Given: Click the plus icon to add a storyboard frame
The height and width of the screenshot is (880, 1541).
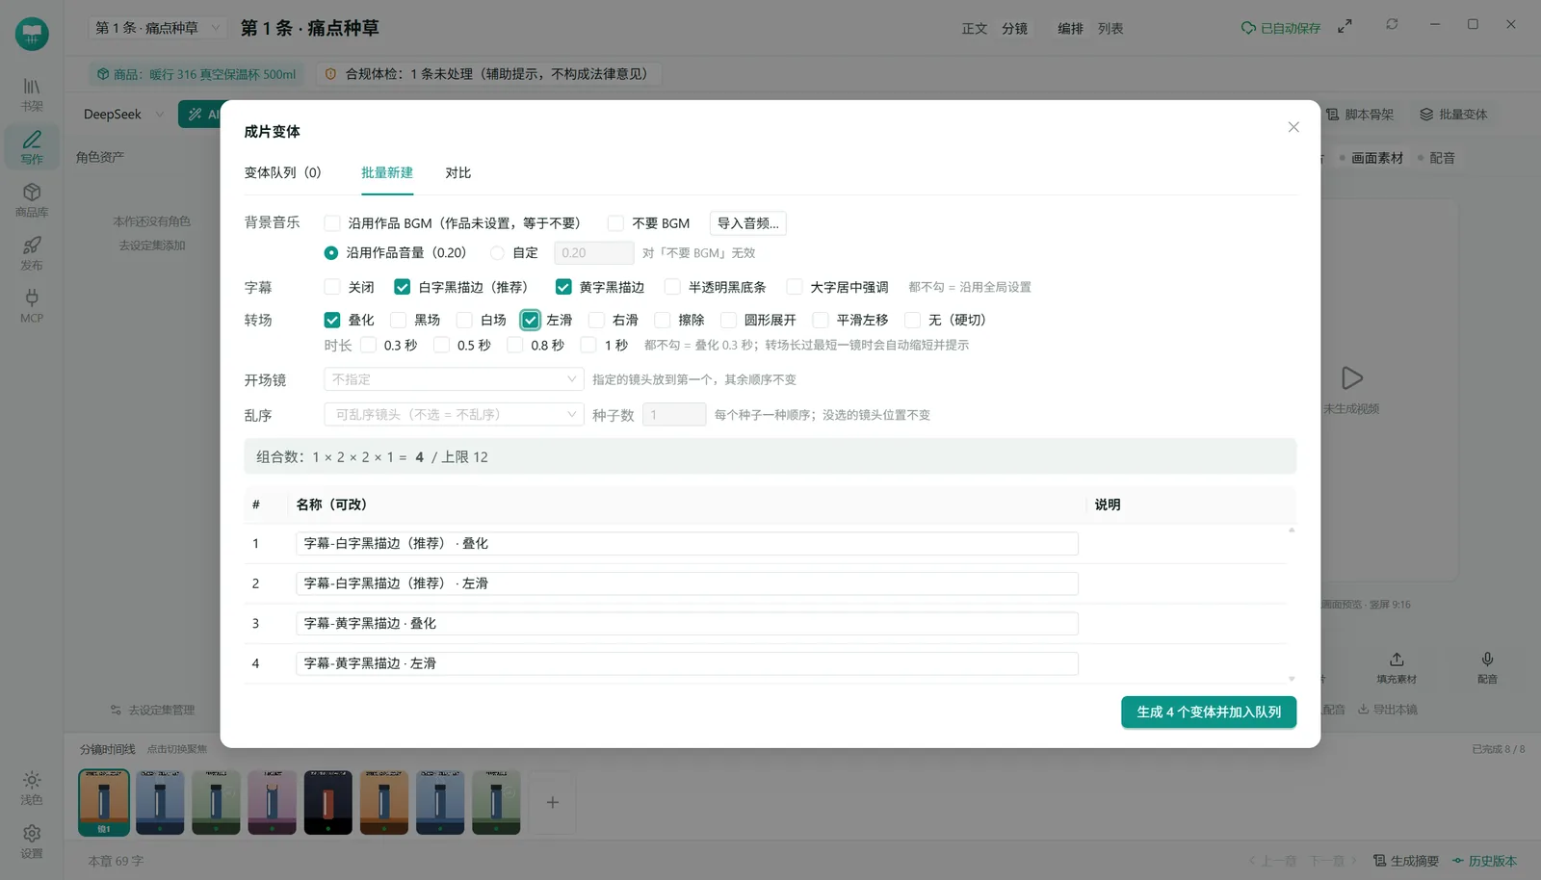Looking at the screenshot, I should point(553,802).
